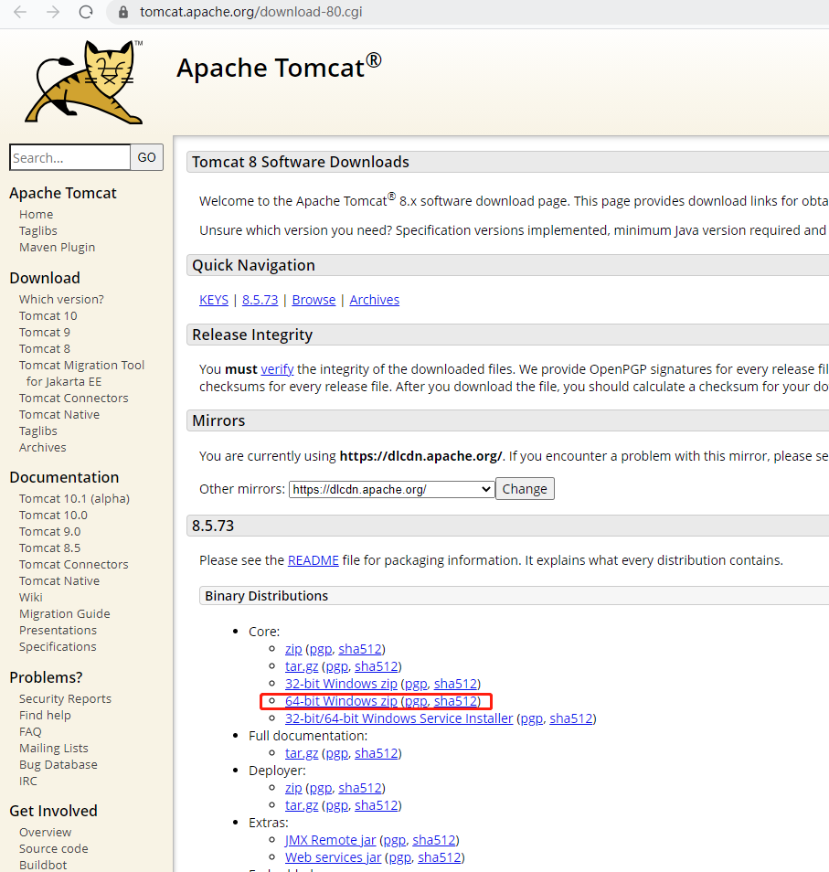Open the README link
This screenshot has height=872, width=829.
click(x=313, y=560)
